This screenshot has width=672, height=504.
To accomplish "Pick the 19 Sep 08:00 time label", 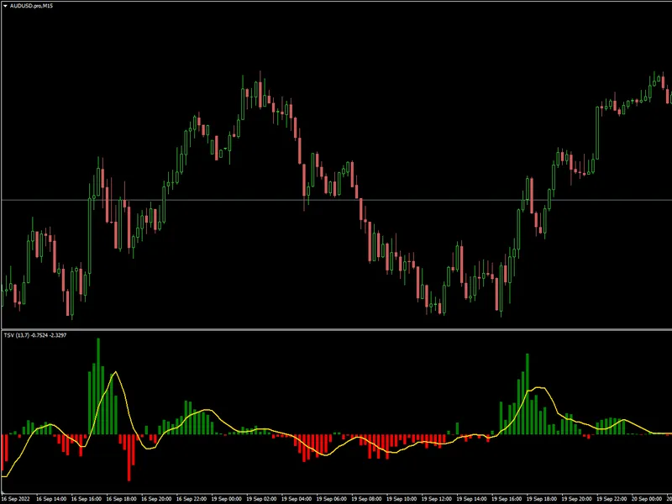I will pyautogui.click(x=367, y=499).
